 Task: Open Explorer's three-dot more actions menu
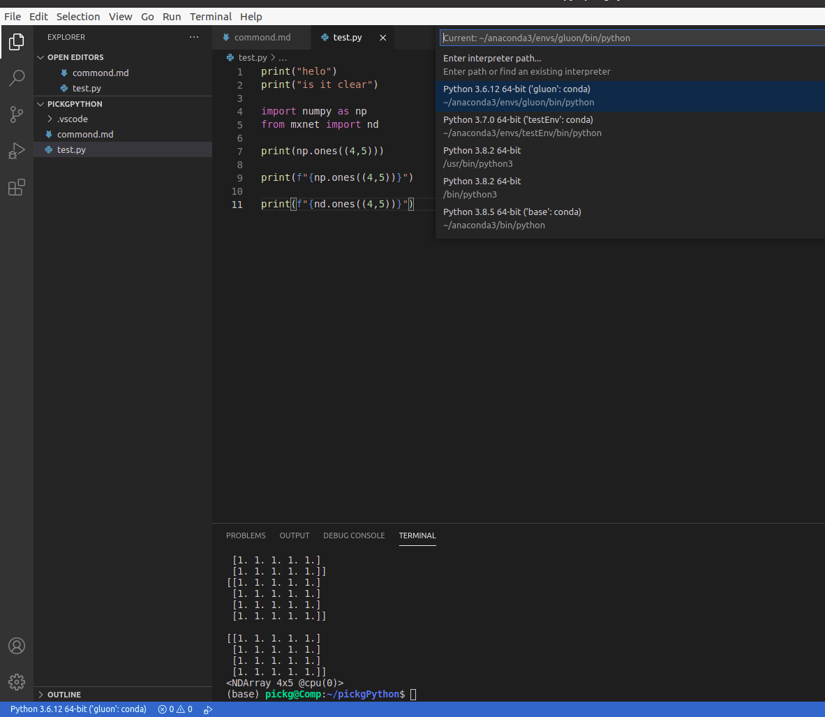tap(194, 37)
